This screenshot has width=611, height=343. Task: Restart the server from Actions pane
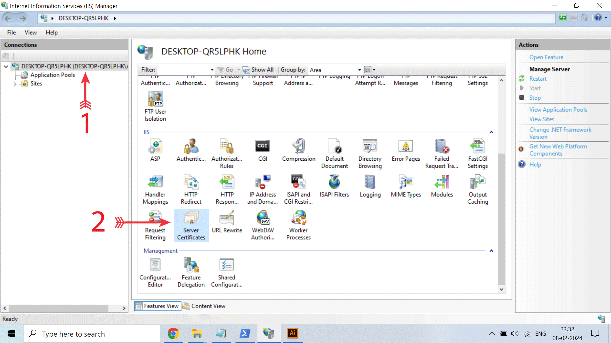[x=538, y=79]
